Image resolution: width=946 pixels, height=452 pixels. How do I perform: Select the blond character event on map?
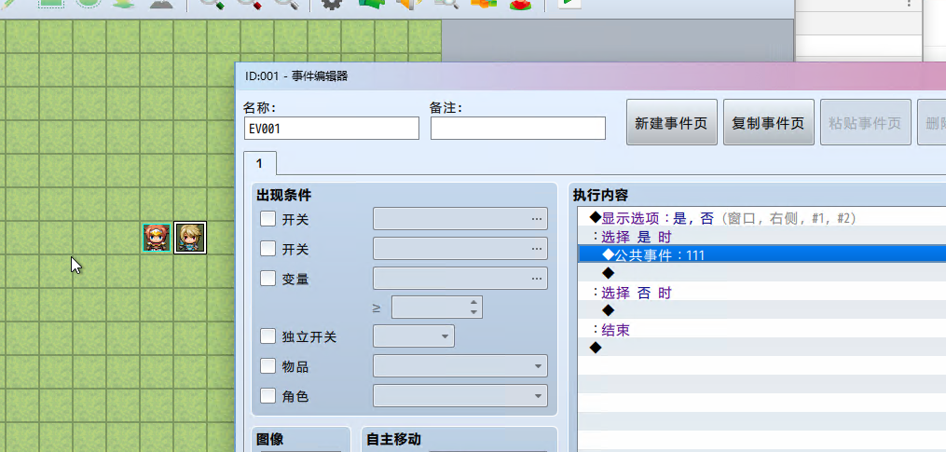(190, 238)
